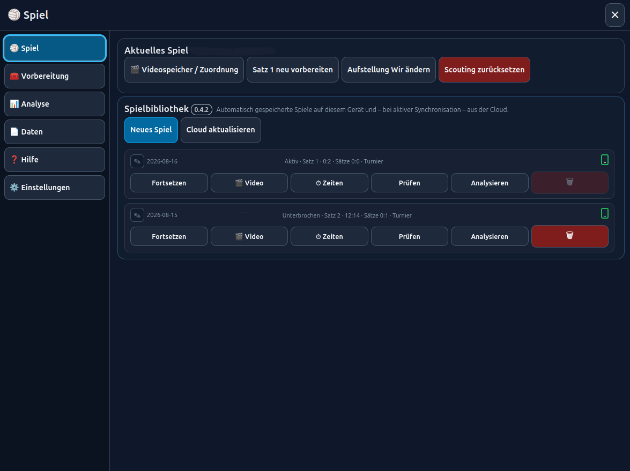Screen dimensions: 630x471
Task: Open the Analyse sidebar section
Action: click(55, 104)
